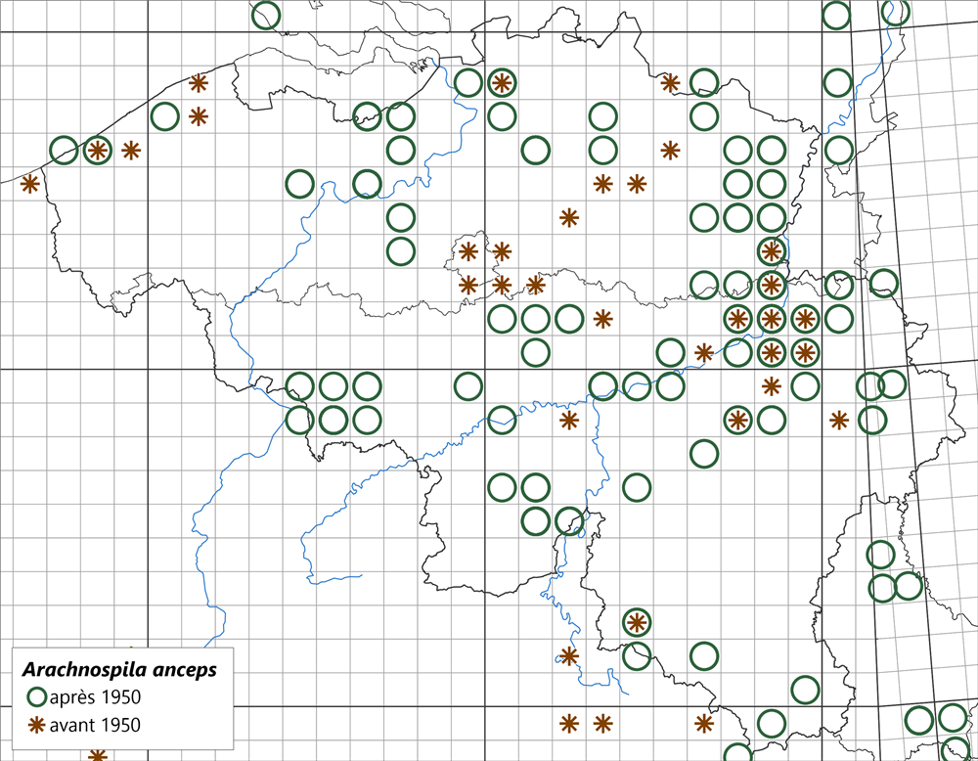Select the brown asterisk legend symbol
This screenshot has width=978, height=761.
pyautogui.click(x=37, y=725)
